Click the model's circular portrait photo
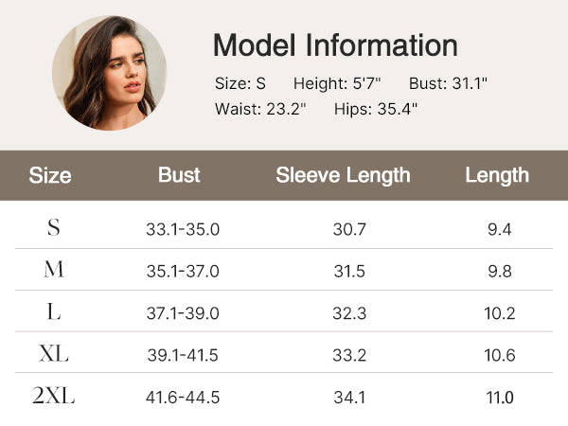The width and height of the screenshot is (568, 426). (x=110, y=73)
